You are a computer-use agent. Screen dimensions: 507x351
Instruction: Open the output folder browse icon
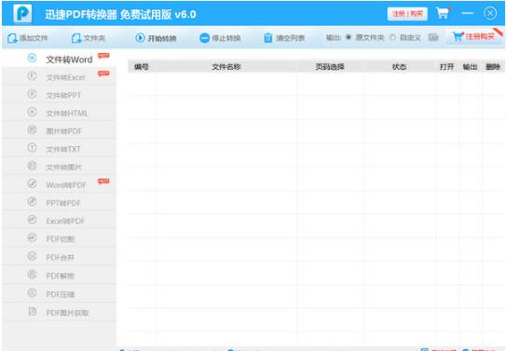(433, 37)
